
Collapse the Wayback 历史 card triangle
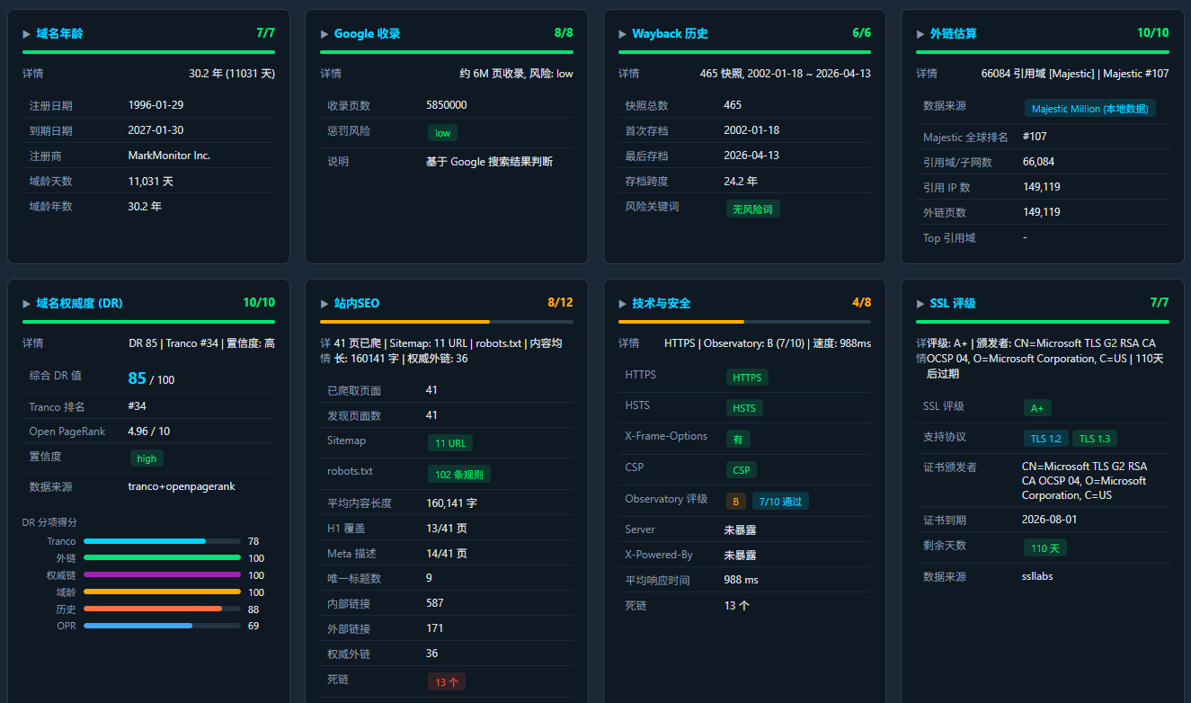tap(623, 34)
